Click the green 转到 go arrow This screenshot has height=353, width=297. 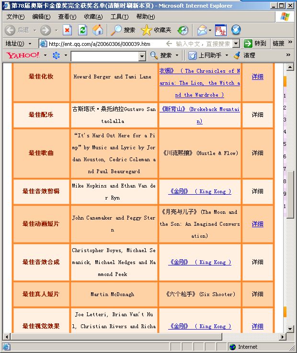pyautogui.click(x=248, y=43)
